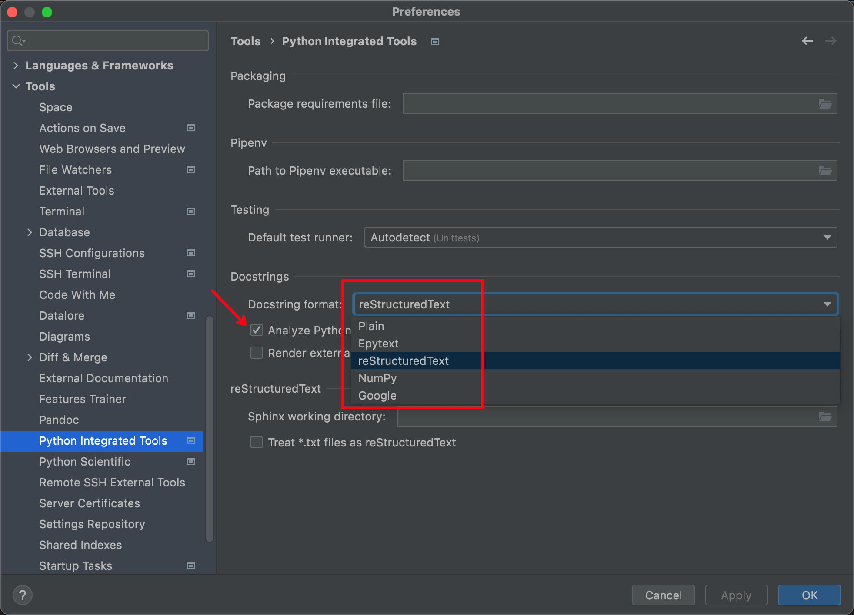This screenshot has width=854, height=615.
Task: Expand the Database tree node
Action: click(x=30, y=232)
